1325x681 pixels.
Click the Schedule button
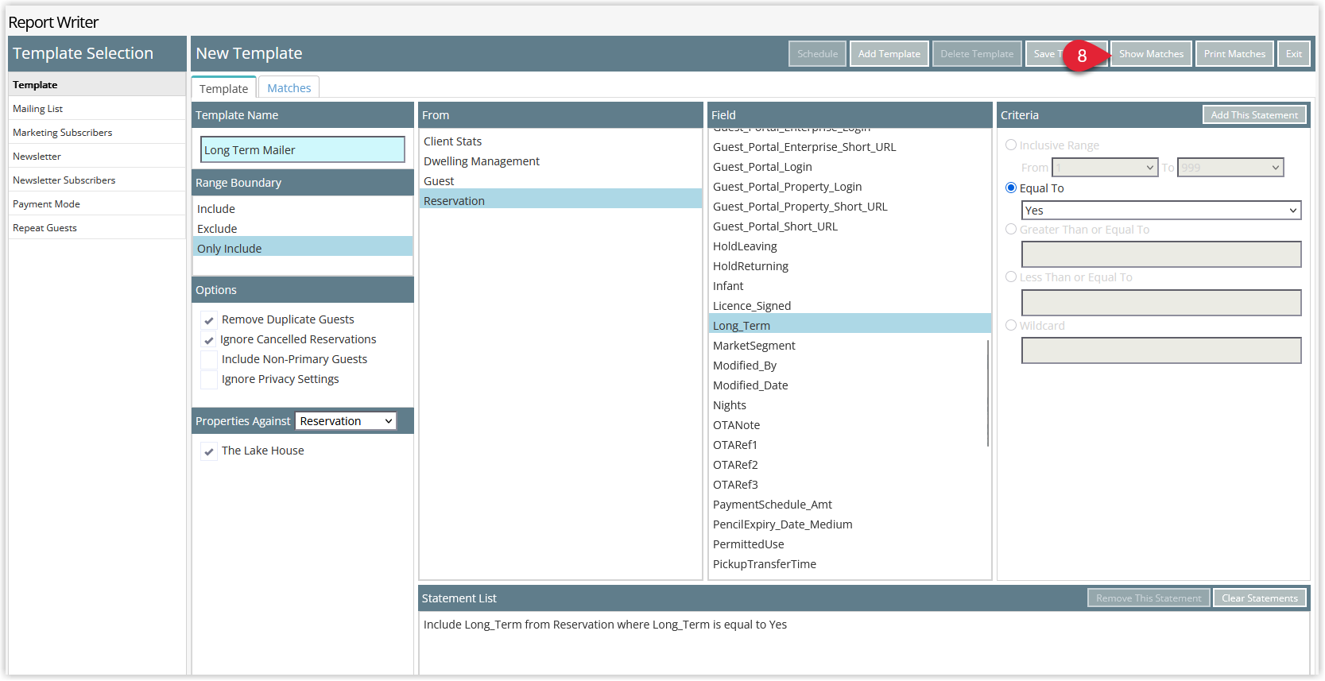coord(817,54)
